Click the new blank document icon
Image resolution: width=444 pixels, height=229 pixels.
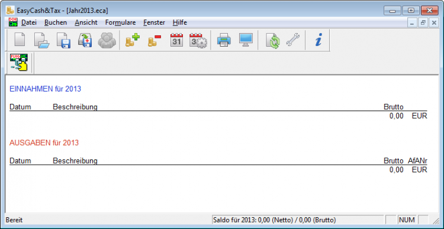(x=20, y=40)
